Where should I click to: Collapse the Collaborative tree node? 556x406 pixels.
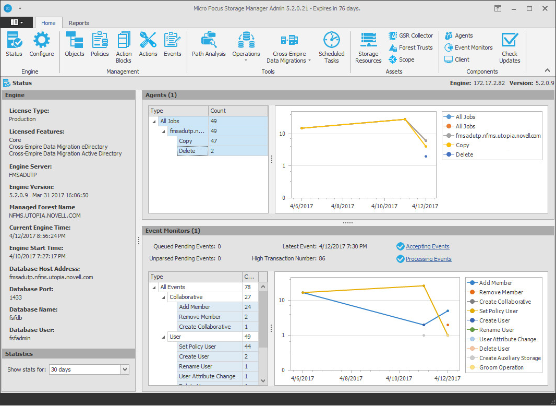[163, 297]
